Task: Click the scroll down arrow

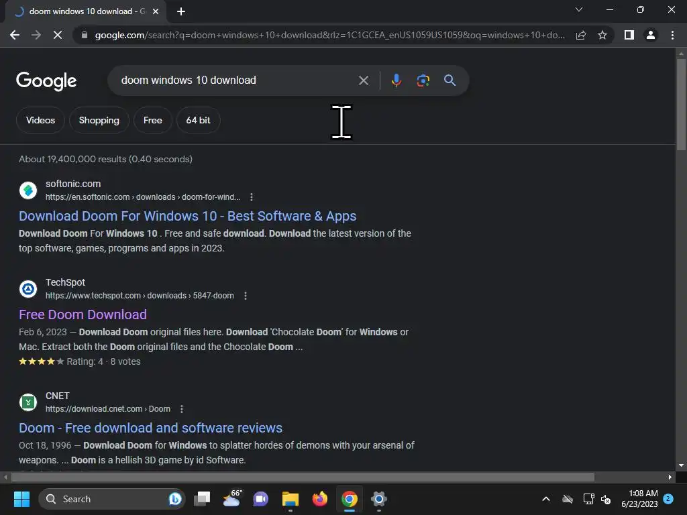Action: point(681,465)
